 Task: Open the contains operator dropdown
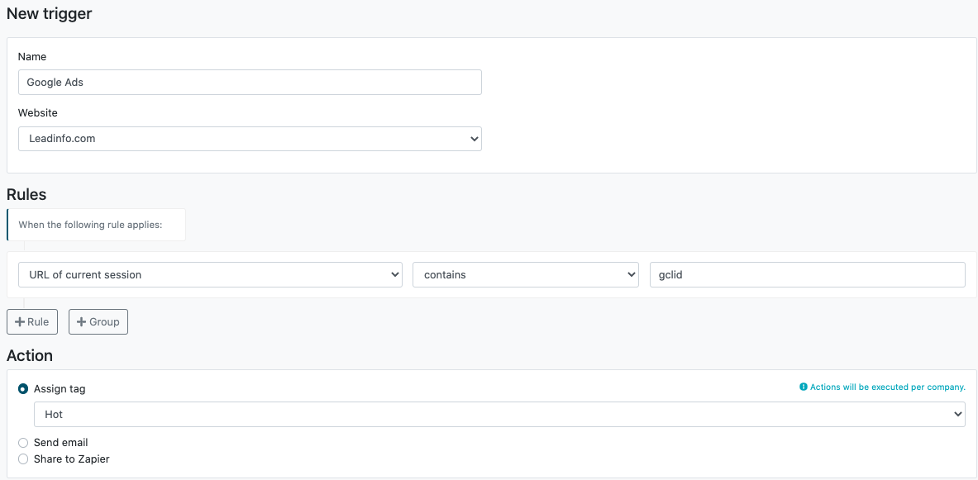coord(526,275)
